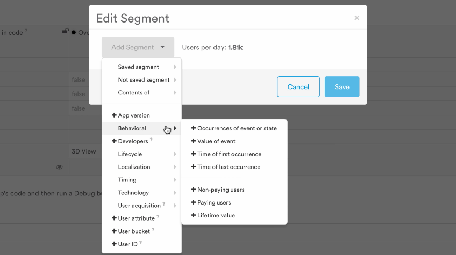Click the plus icon next to Lifetime value
The height and width of the screenshot is (255, 456).
[x=194, y=215]
